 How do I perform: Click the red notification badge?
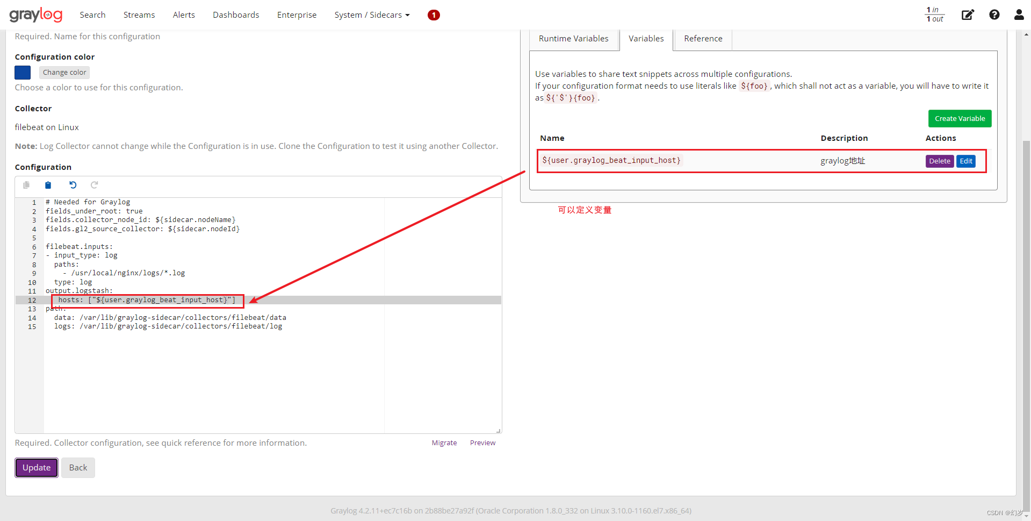pyautogui.click(x=434, y=15)
